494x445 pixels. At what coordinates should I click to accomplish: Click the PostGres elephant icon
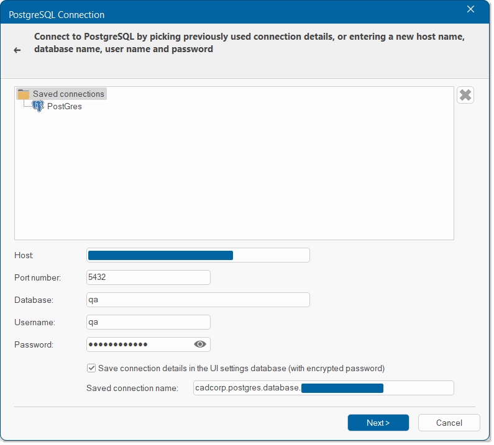(38, 106)
